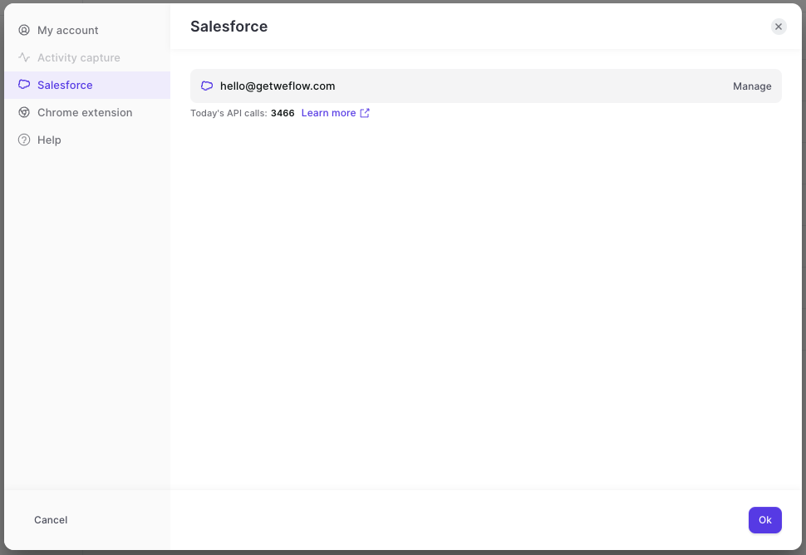Screen dimensions: 806x555
Task: Open the Help section
Action: click(x=87, y=140)
